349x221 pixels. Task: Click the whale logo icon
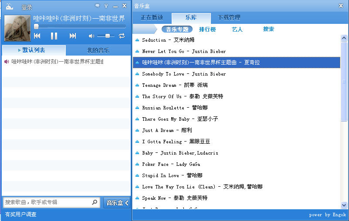pyautogui.click(x=9, y=7)
